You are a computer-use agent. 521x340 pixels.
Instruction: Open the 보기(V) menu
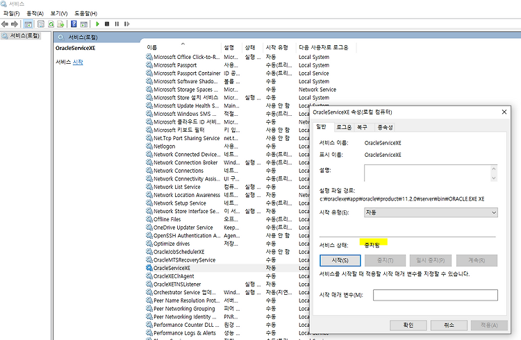[x=59, y=14]
